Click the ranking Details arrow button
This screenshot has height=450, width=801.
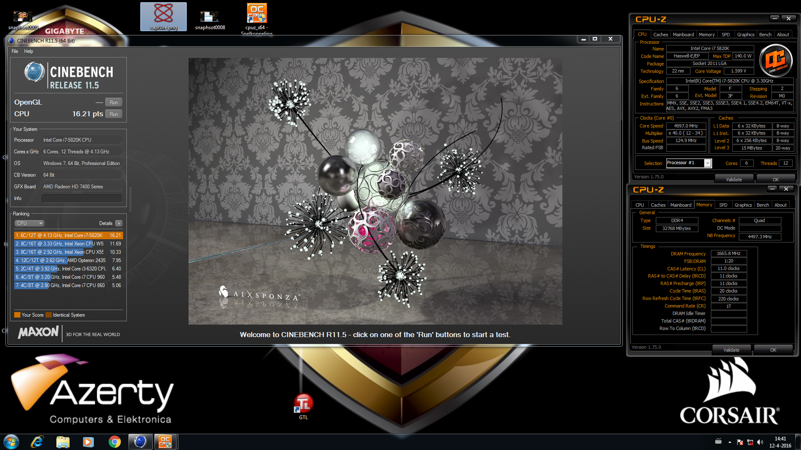[119, 223]
